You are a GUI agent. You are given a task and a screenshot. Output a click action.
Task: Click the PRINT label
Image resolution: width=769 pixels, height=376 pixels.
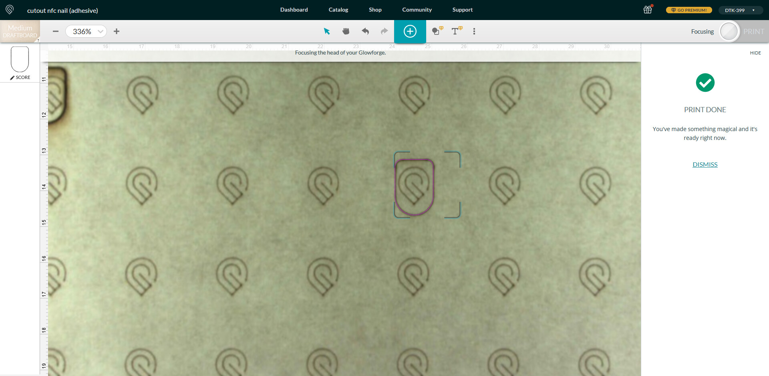[x=754, y=31]
